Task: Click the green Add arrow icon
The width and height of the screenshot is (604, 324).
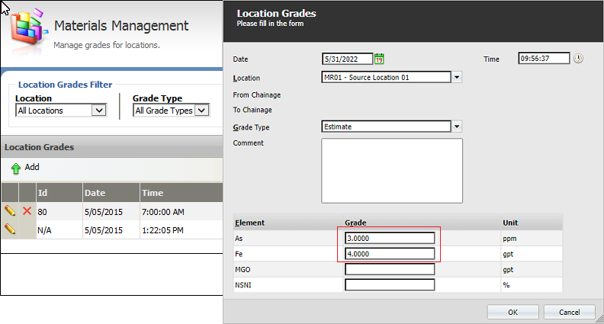Action: tap(16, 168)
